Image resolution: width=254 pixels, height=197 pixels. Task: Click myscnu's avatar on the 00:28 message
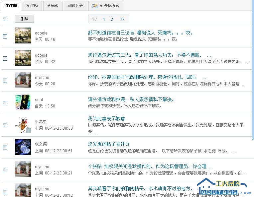[x=23, y=80]
